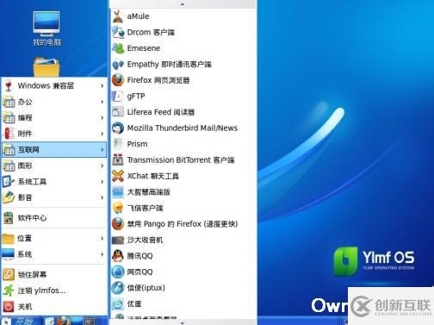
Task: Choose 注销 ylmfos... to log out
Action: click(54, 291)
